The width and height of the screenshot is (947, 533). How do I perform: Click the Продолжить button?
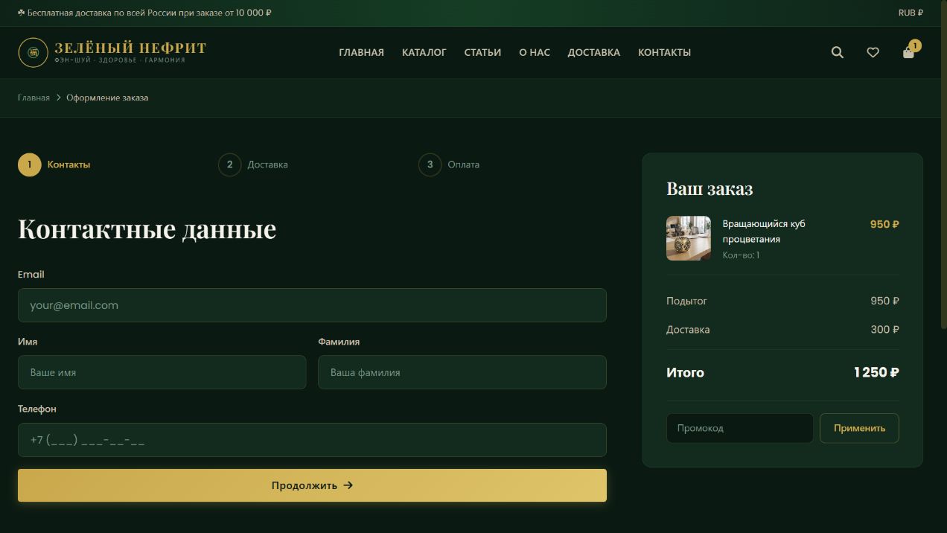(312, 485)
